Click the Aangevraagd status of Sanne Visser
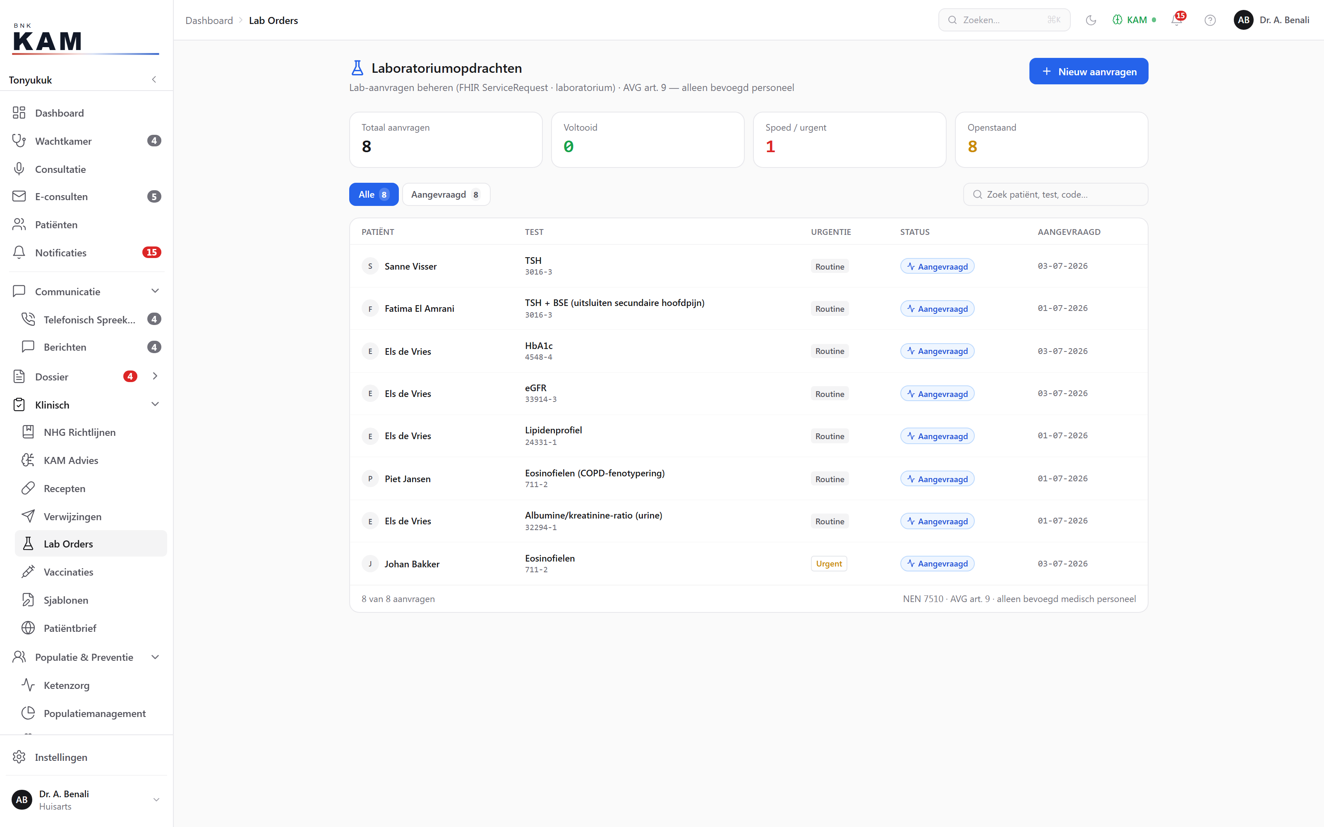This screenshot has height=827, width=1324. coord(937,266)
